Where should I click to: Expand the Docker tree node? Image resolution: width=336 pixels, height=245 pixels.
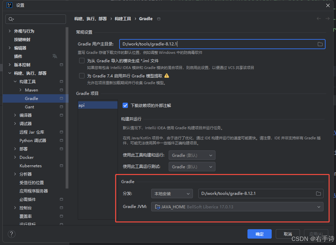click(15, 157)
